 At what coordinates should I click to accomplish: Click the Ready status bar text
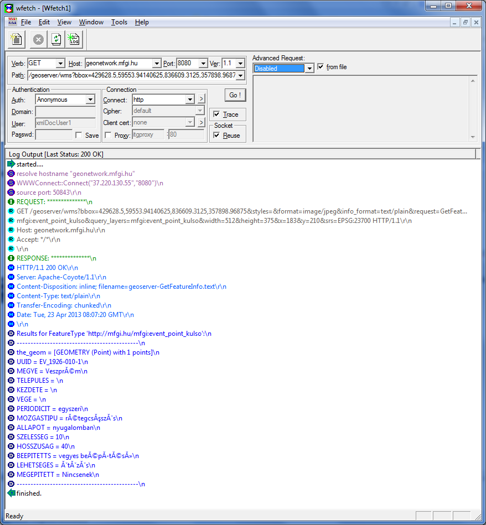click(14, 516)
